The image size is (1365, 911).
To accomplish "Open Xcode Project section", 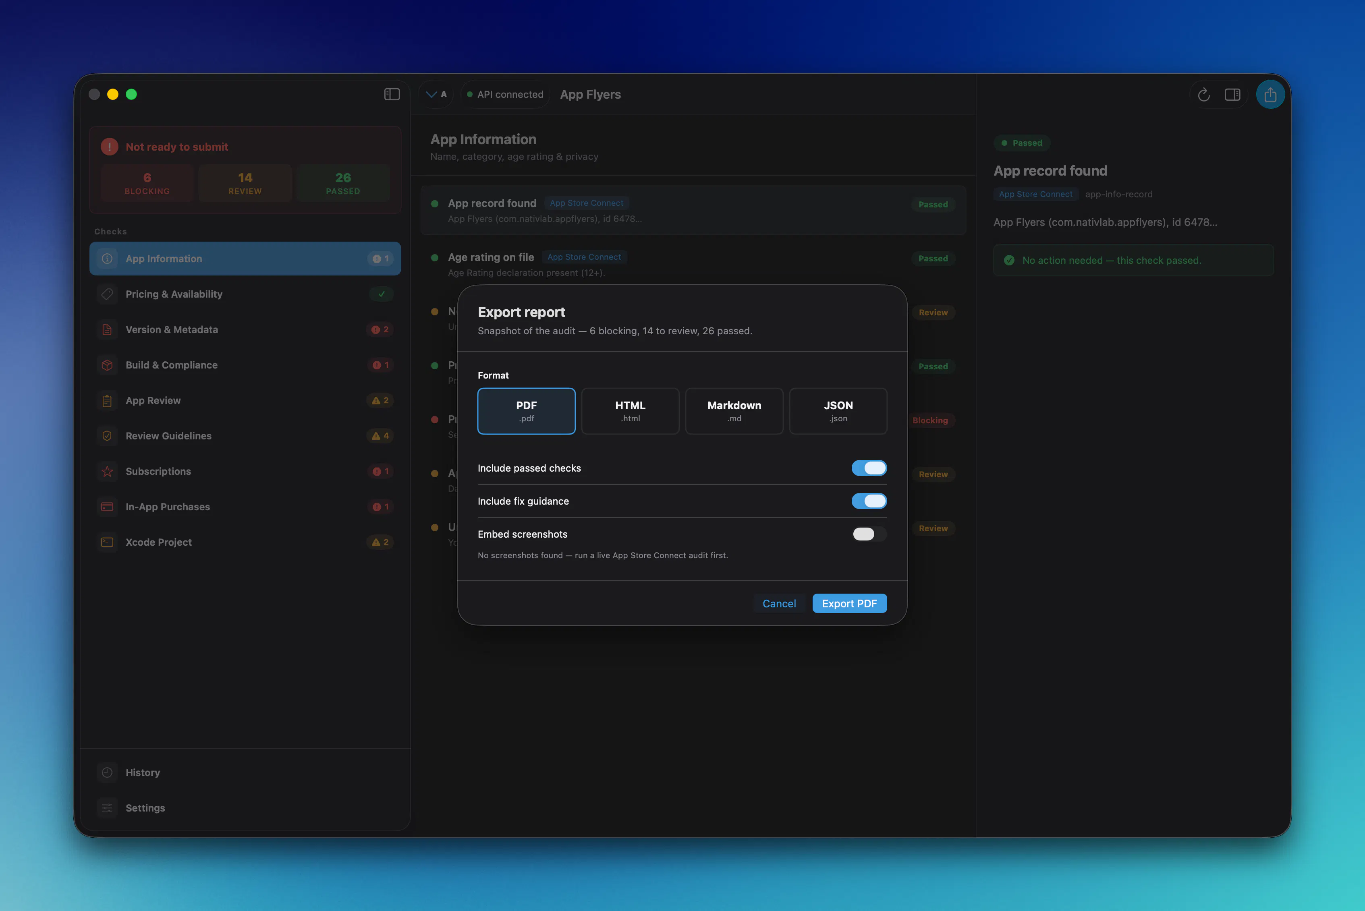I will (245, 542).
